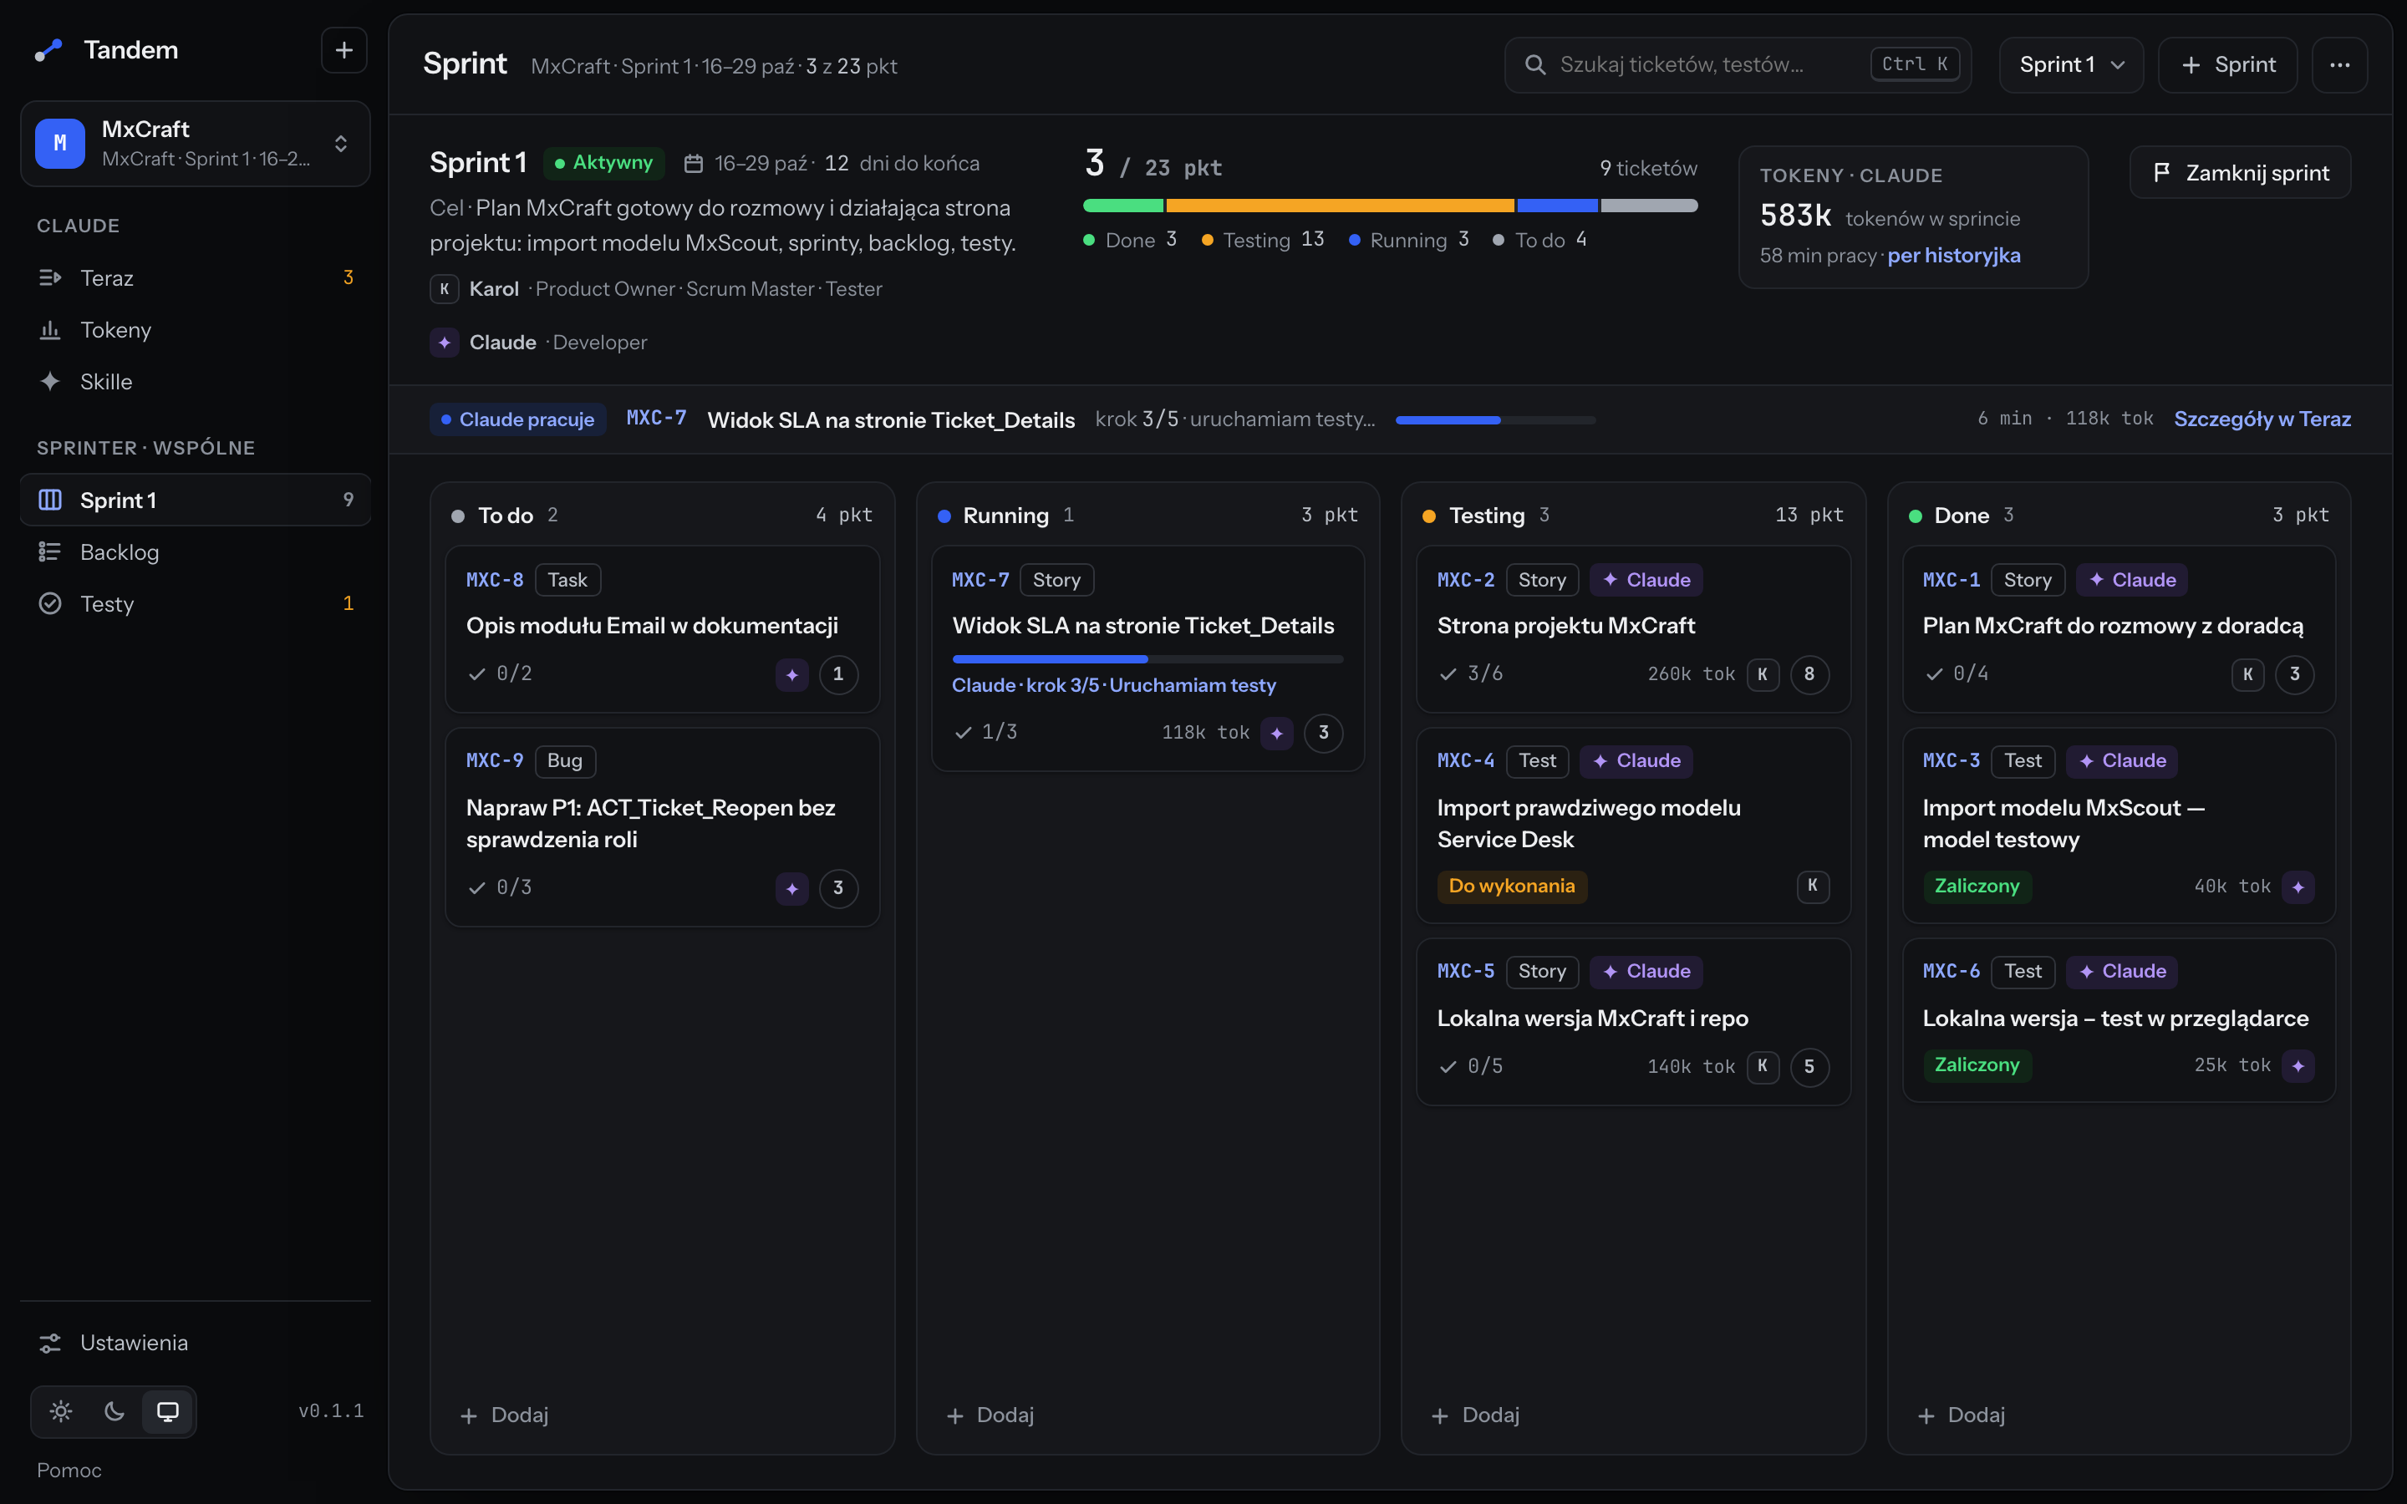
Task: Click the Do wykonania status tag
Action: (1512, 886)
